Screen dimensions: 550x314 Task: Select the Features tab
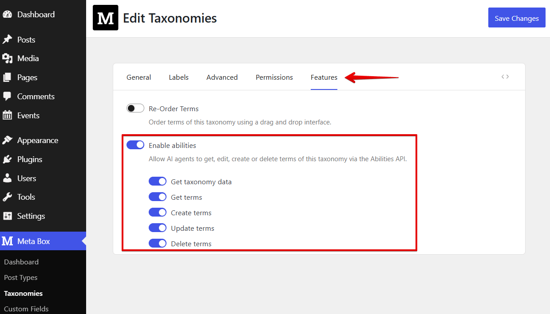point(324,77)
